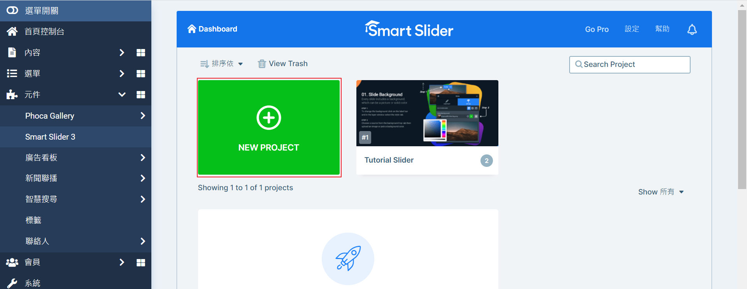Open the 會員 dashboard grid icon

pyautogui.click(x=141, y=263)
